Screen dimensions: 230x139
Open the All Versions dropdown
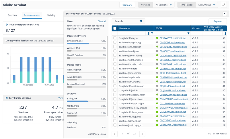[x=164, y=5]
